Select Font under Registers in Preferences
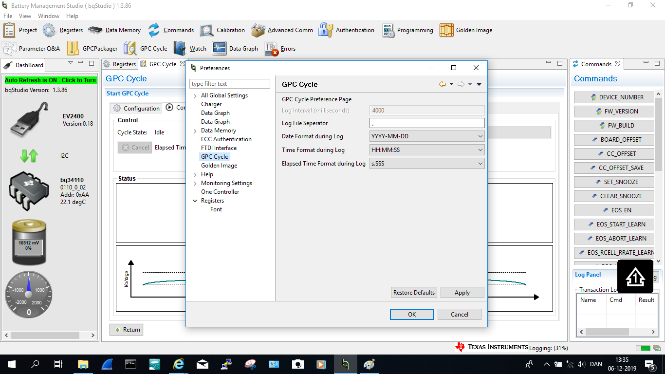Screen dimensions: 665x374 [216, 209]
